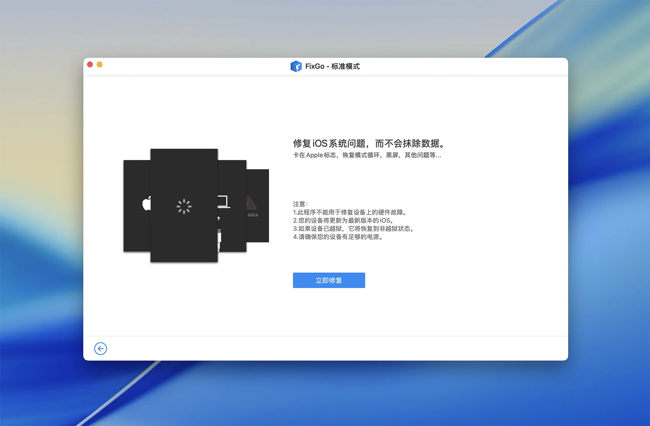Image resolution: width=650 pixels, height=426 pixels.
Task: Minimize the FixGo window with yellow button
Action: (100, 65)
